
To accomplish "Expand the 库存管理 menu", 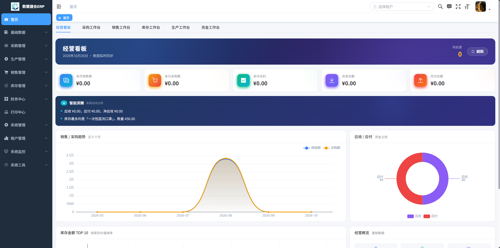I will 26,86.
